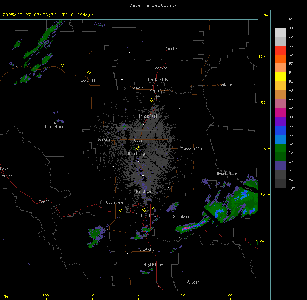Click the Olds town label
This screenshot has width=307, height=300.
tap(138, 140)
